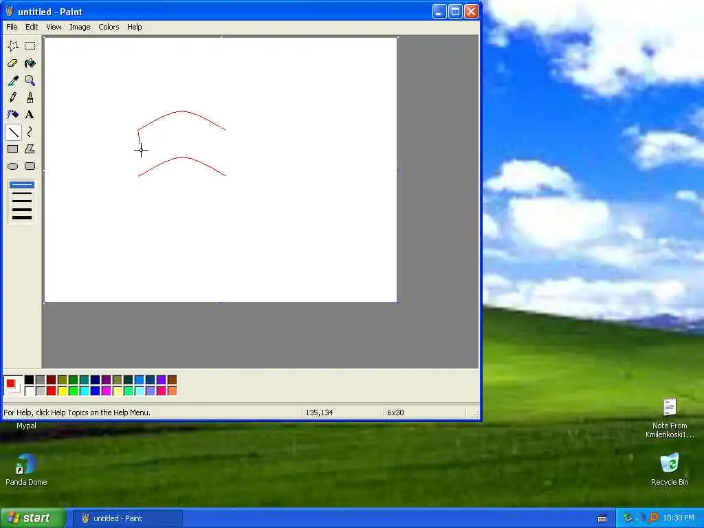This screenshot has height=528, width=704.
Task: Select the Curve tool
Action: click(x=30, y=132)
